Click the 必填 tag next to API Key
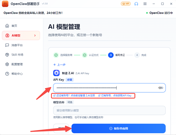The width and height of the screenshot is (176, 135). (x=70, y=80)
